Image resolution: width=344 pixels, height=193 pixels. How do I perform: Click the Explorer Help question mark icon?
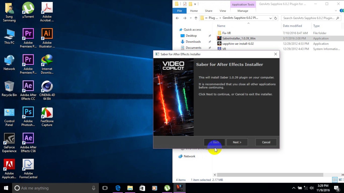342,11
